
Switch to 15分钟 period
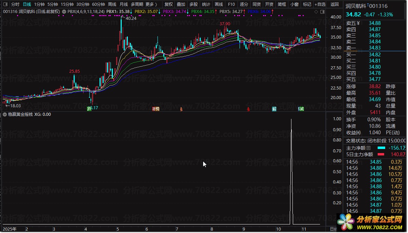pos(67,4)
